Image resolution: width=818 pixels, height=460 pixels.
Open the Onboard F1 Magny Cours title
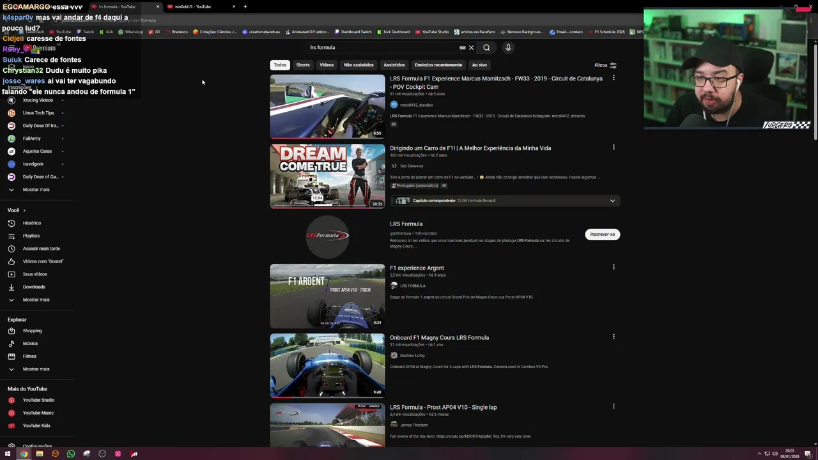439,337
